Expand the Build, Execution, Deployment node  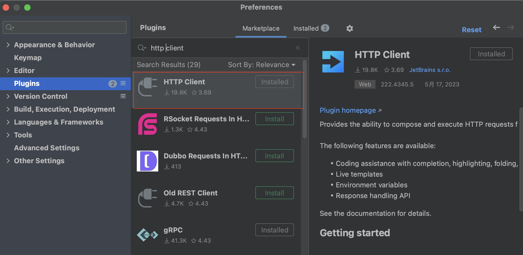8,109
